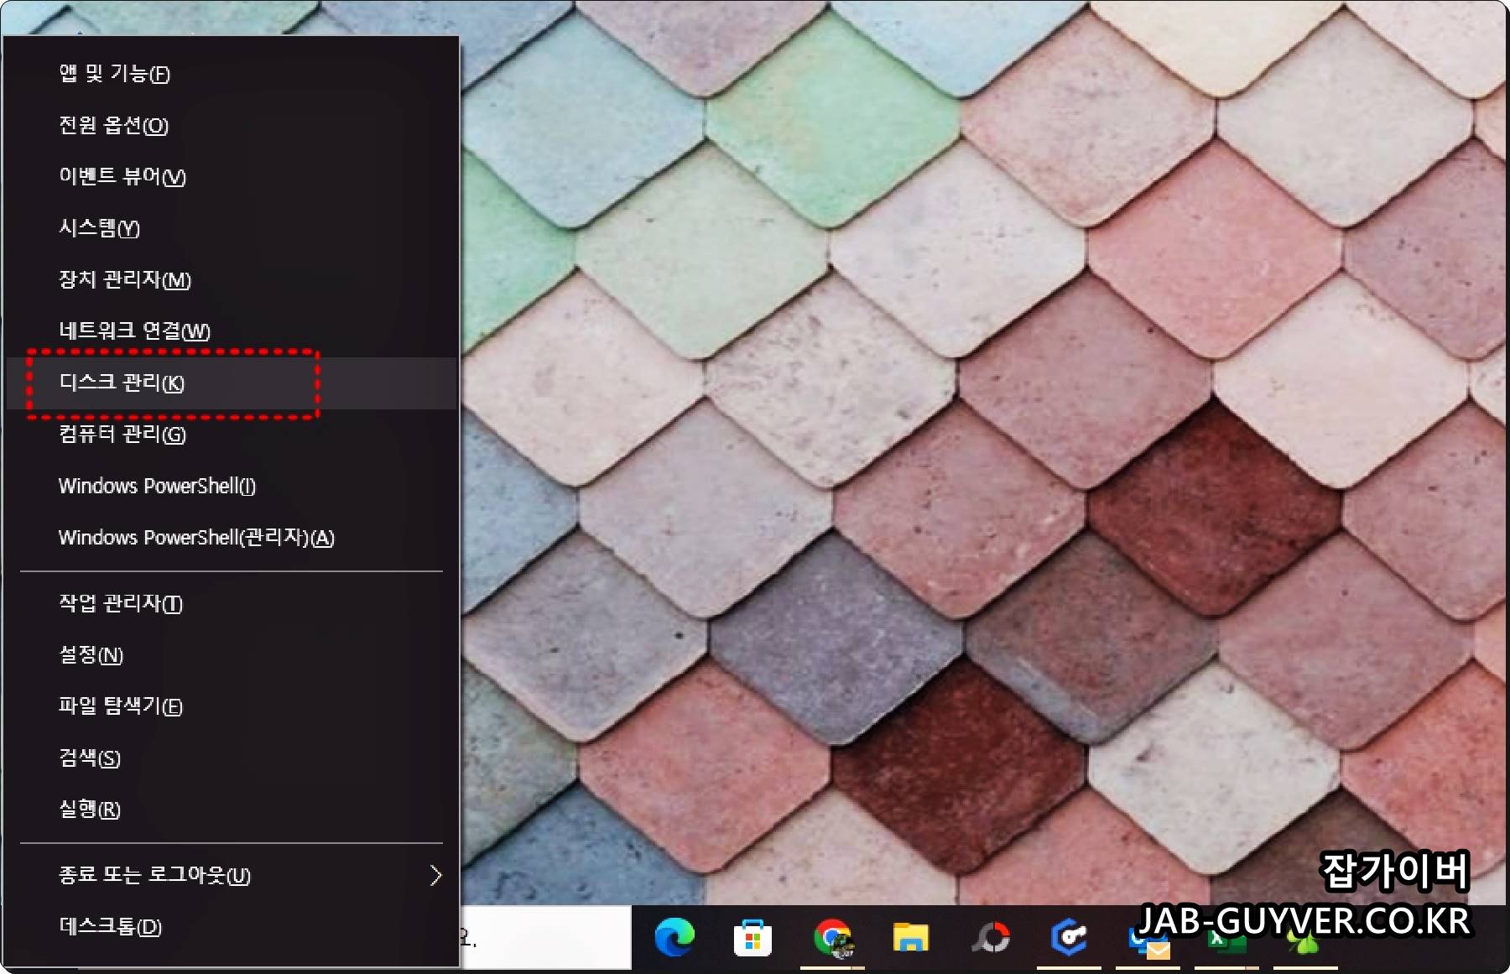Launch 컴퓨터 관리(G)

232,435
